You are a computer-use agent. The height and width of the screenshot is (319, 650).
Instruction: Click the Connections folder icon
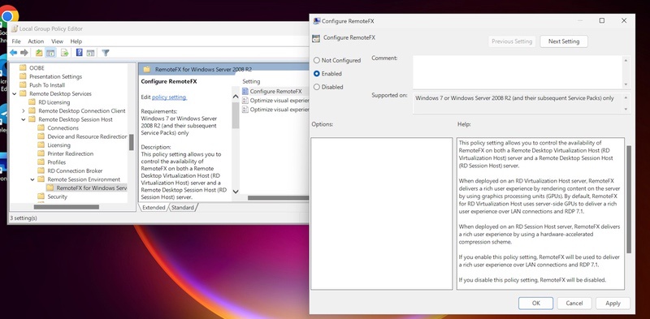[41, 127]
